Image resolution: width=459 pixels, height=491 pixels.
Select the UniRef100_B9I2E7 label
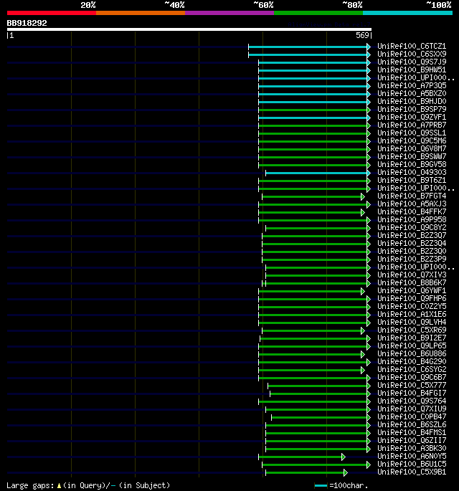click(412, 338)
